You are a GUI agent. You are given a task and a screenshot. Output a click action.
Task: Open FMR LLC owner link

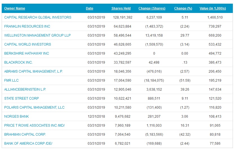point(11,80)
